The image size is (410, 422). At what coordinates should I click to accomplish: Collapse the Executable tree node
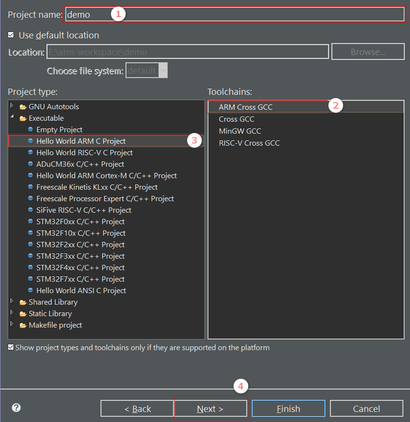(12, 116)
